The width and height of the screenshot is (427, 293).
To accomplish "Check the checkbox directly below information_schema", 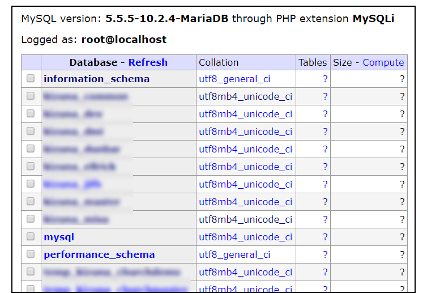I will [x=31, y=96].
